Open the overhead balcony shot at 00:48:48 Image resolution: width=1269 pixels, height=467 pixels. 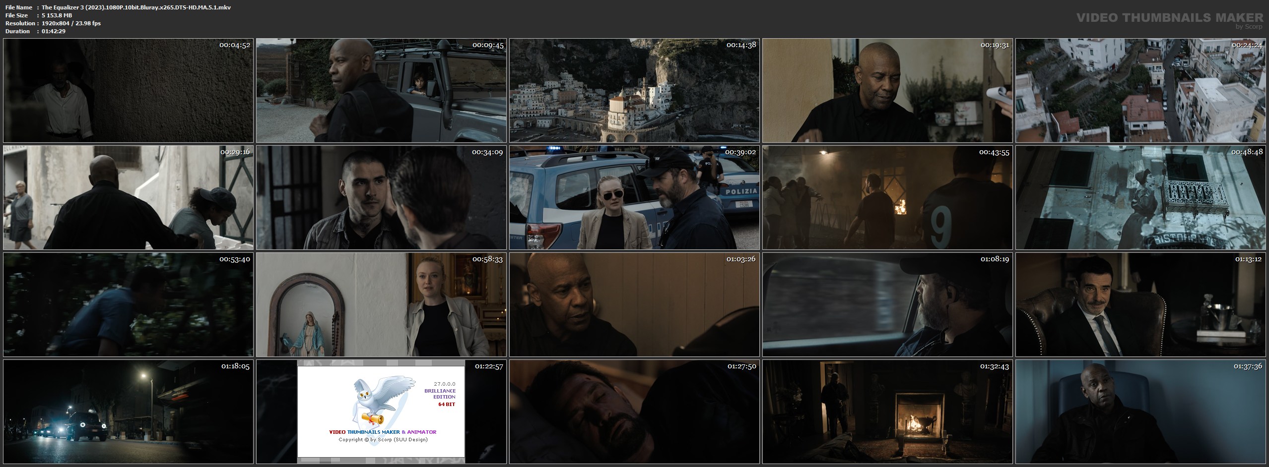click(1141, 197)
